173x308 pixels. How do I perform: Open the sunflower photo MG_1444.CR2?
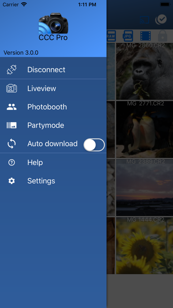click(145, 246)
